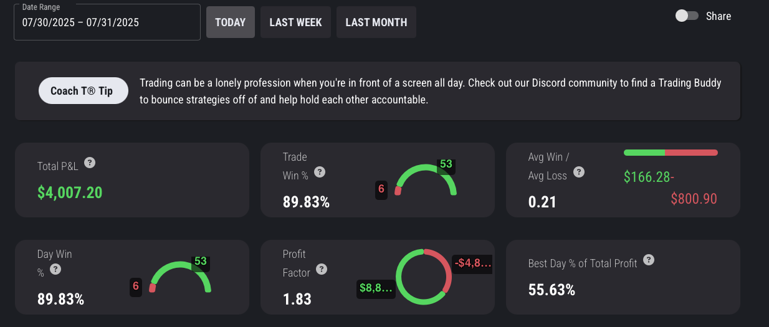Toggle the Share switch
This screenshot has height=327, width=769.
point(687,16)
